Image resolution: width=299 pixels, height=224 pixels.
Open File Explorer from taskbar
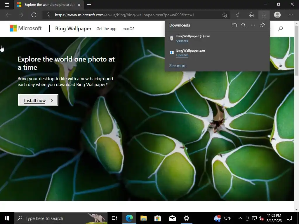(x=143, y=218)
